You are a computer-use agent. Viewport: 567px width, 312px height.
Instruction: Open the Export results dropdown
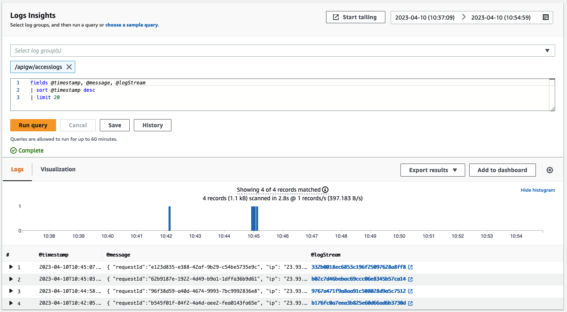click(x=432, y=170)
